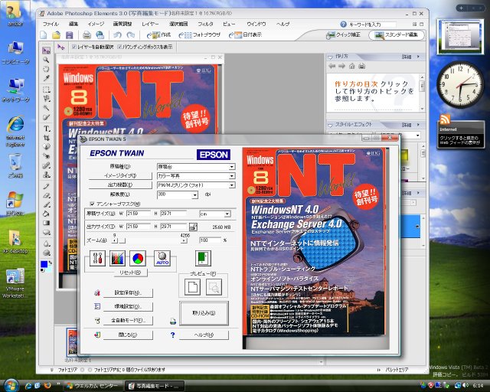
Task: Select the Custom Shape speech-bubble tool
Action: pos(46,232)
